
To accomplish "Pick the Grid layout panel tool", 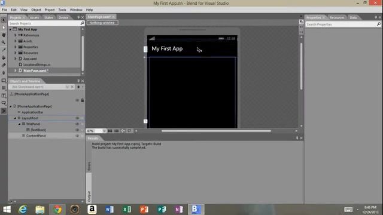I will [4, 88].
